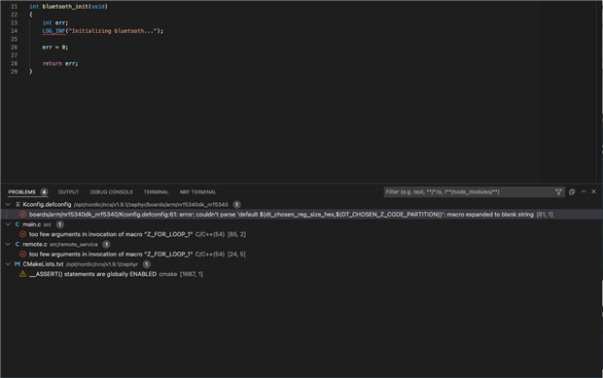Viewport: 603px width, 378px height.
Task: Click the bluetooth_init function name in editor
Action: pos(65,7)
